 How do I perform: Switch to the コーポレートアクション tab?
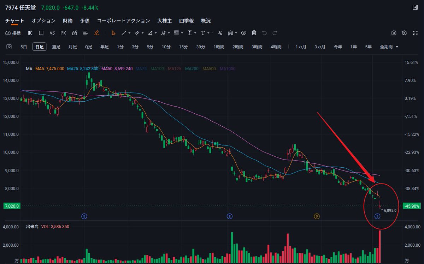(123, 21)
